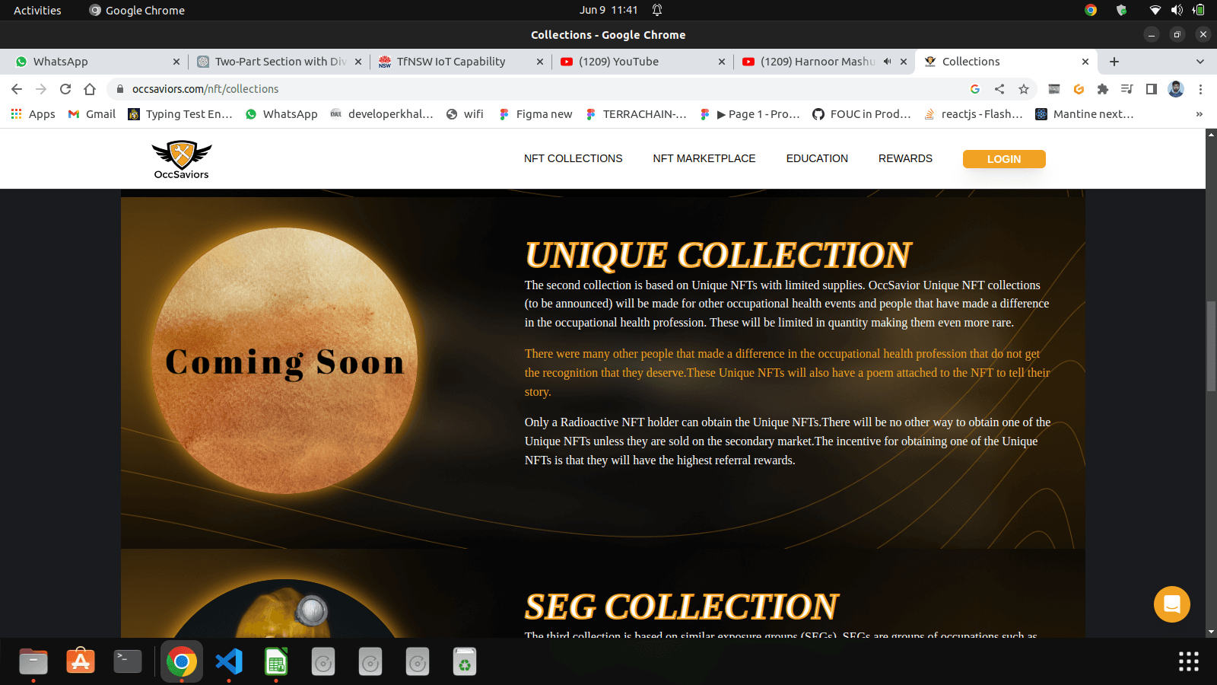Open Typing Test bookmark
This screenshot has height=685, width=1217.
click(180, 114)
